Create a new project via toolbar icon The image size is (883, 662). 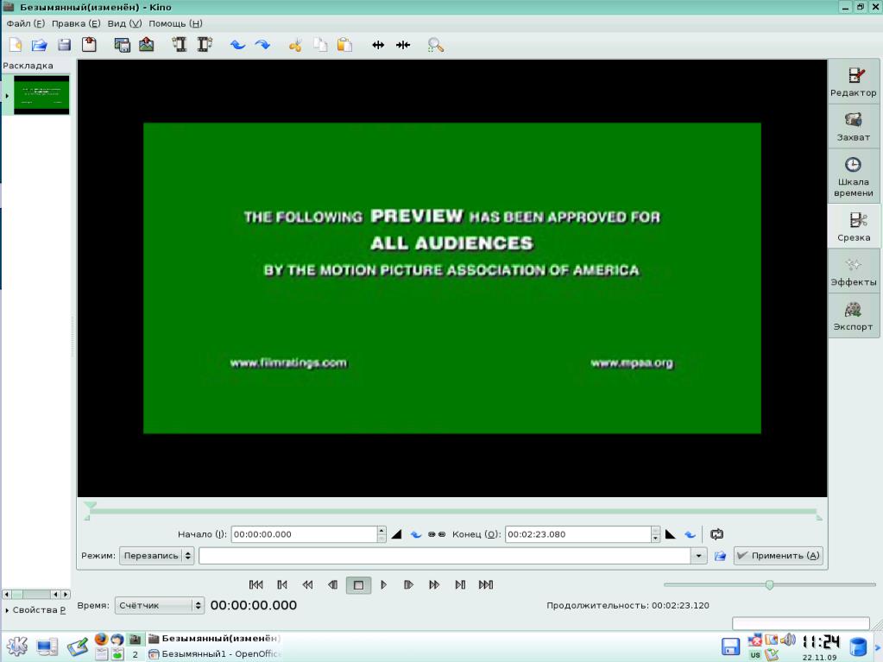coord(16,45)
